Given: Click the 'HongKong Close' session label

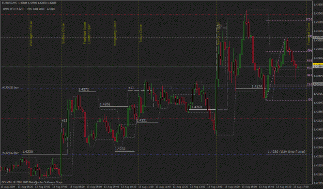Looking at the screenshot, I should (115, 34).
